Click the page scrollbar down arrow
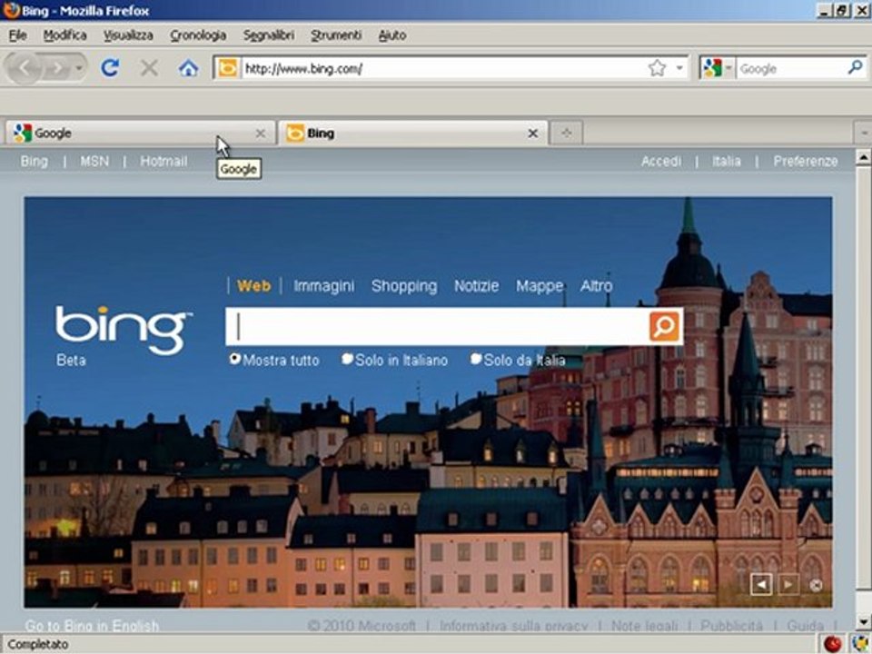Viewport: 872px width, 654px height. tap(863, 621)
